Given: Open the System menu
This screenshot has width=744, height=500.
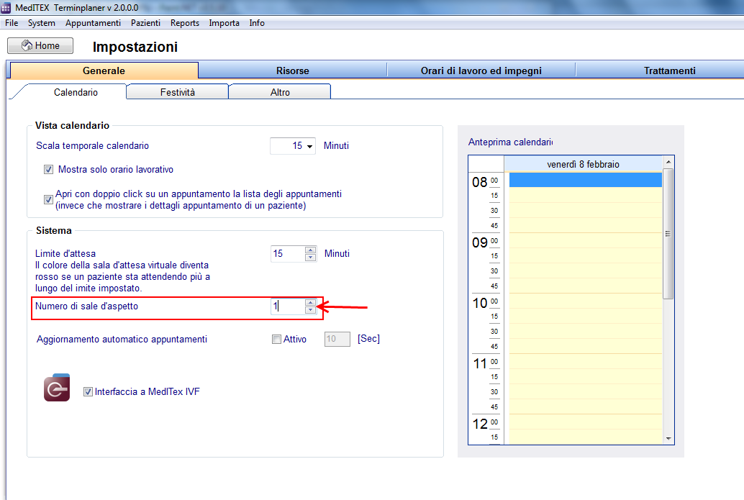Looking at the screenshot, I should pyautogui.click(x=41, y=23).
